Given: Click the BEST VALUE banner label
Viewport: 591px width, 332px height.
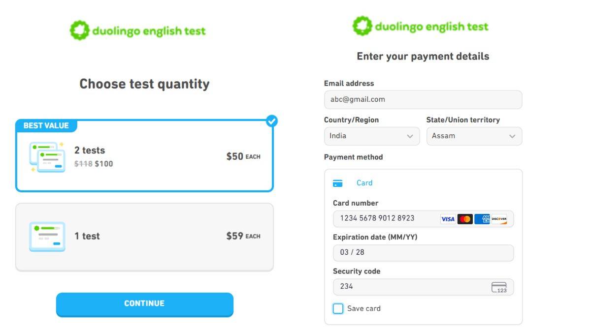Looking at the screenshot, I should point(46,125).
